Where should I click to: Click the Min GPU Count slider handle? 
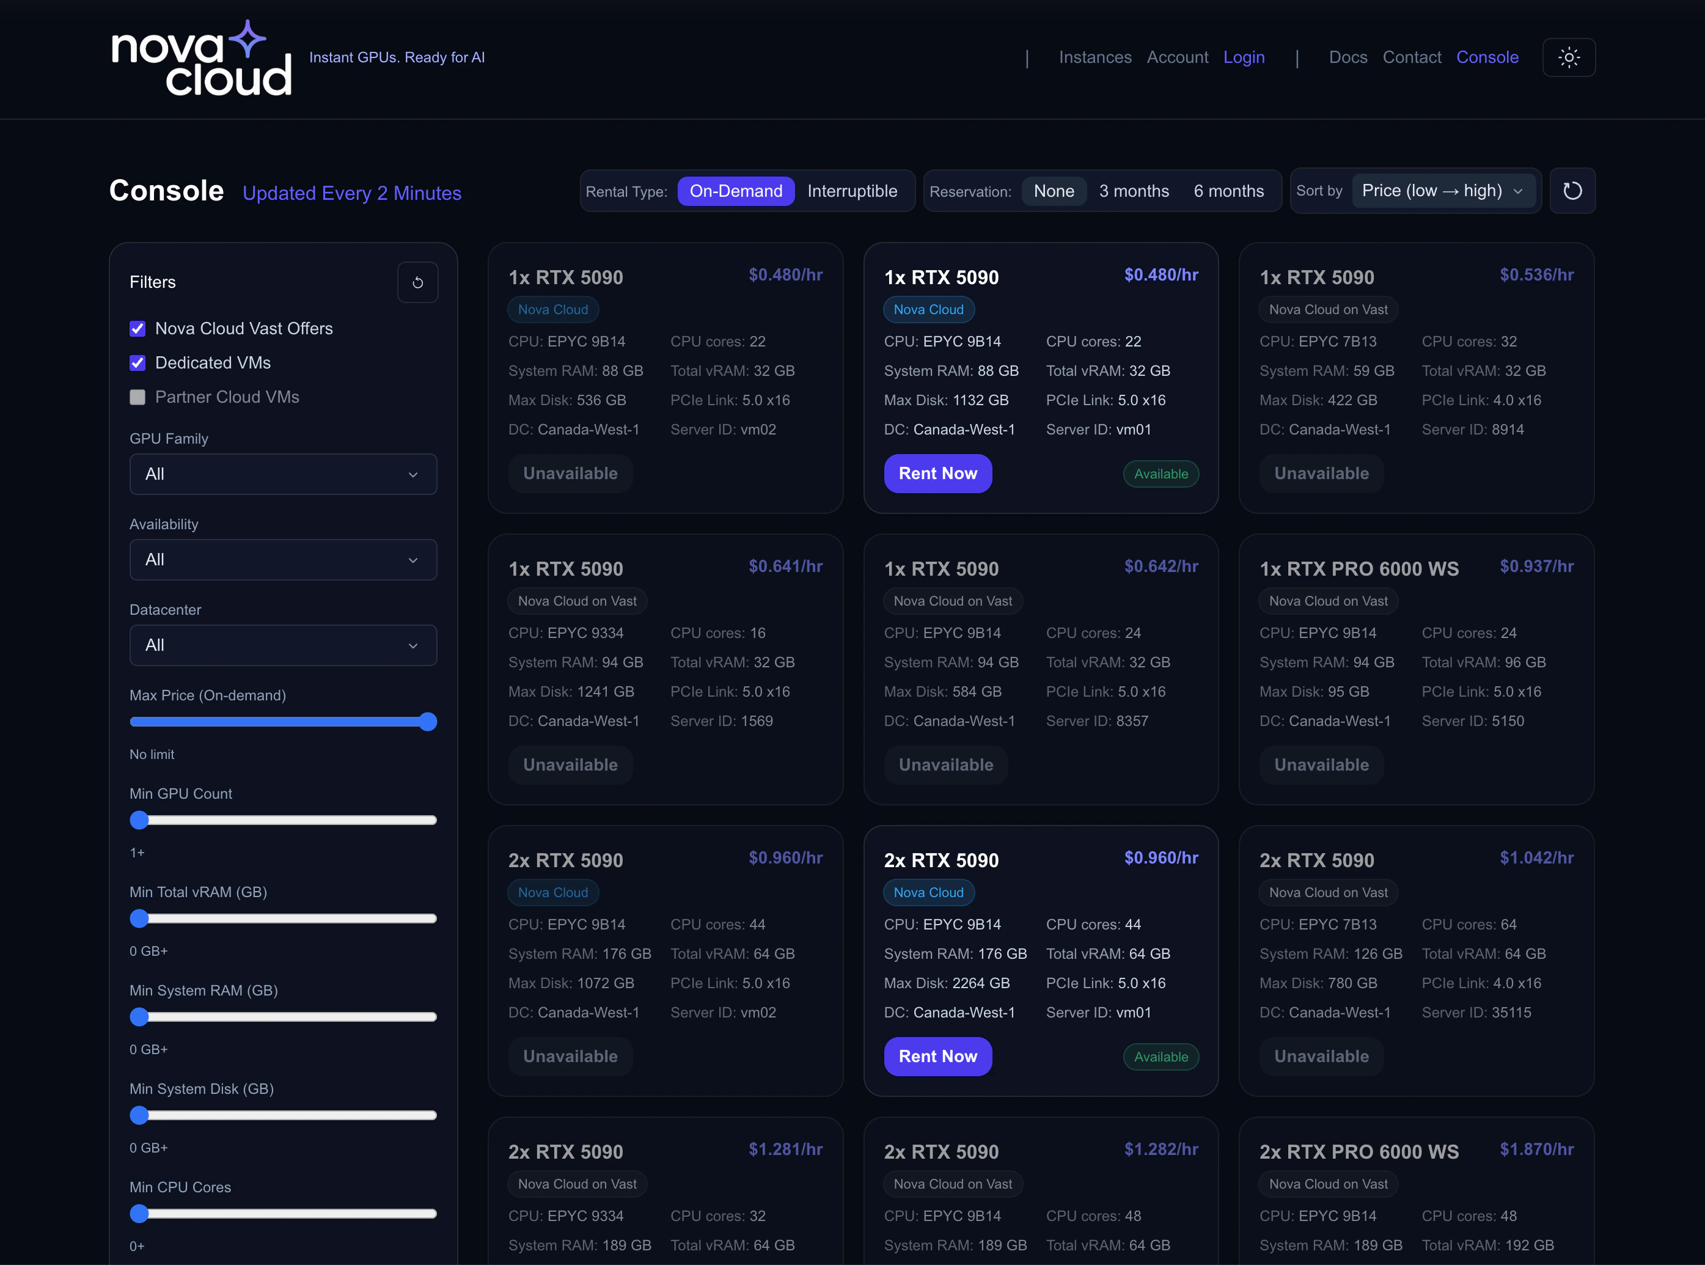coord(139,820)
